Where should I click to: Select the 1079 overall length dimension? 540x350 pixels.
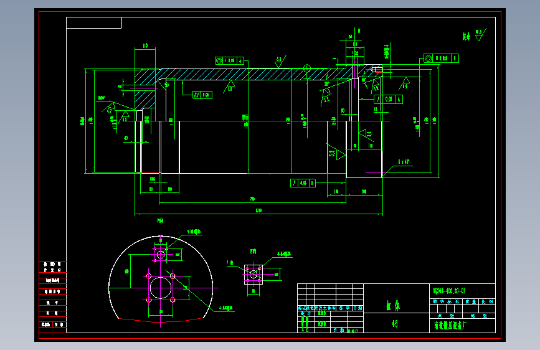(x=258, y=210)
